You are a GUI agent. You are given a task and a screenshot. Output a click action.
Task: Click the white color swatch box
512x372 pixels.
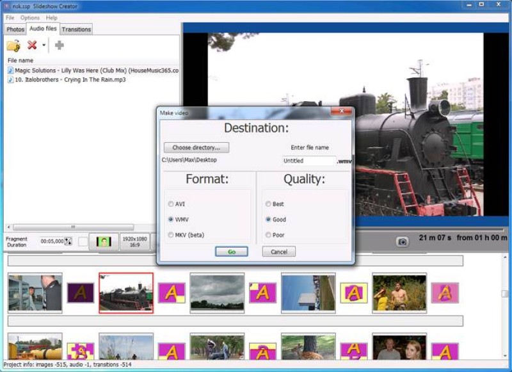83,241
